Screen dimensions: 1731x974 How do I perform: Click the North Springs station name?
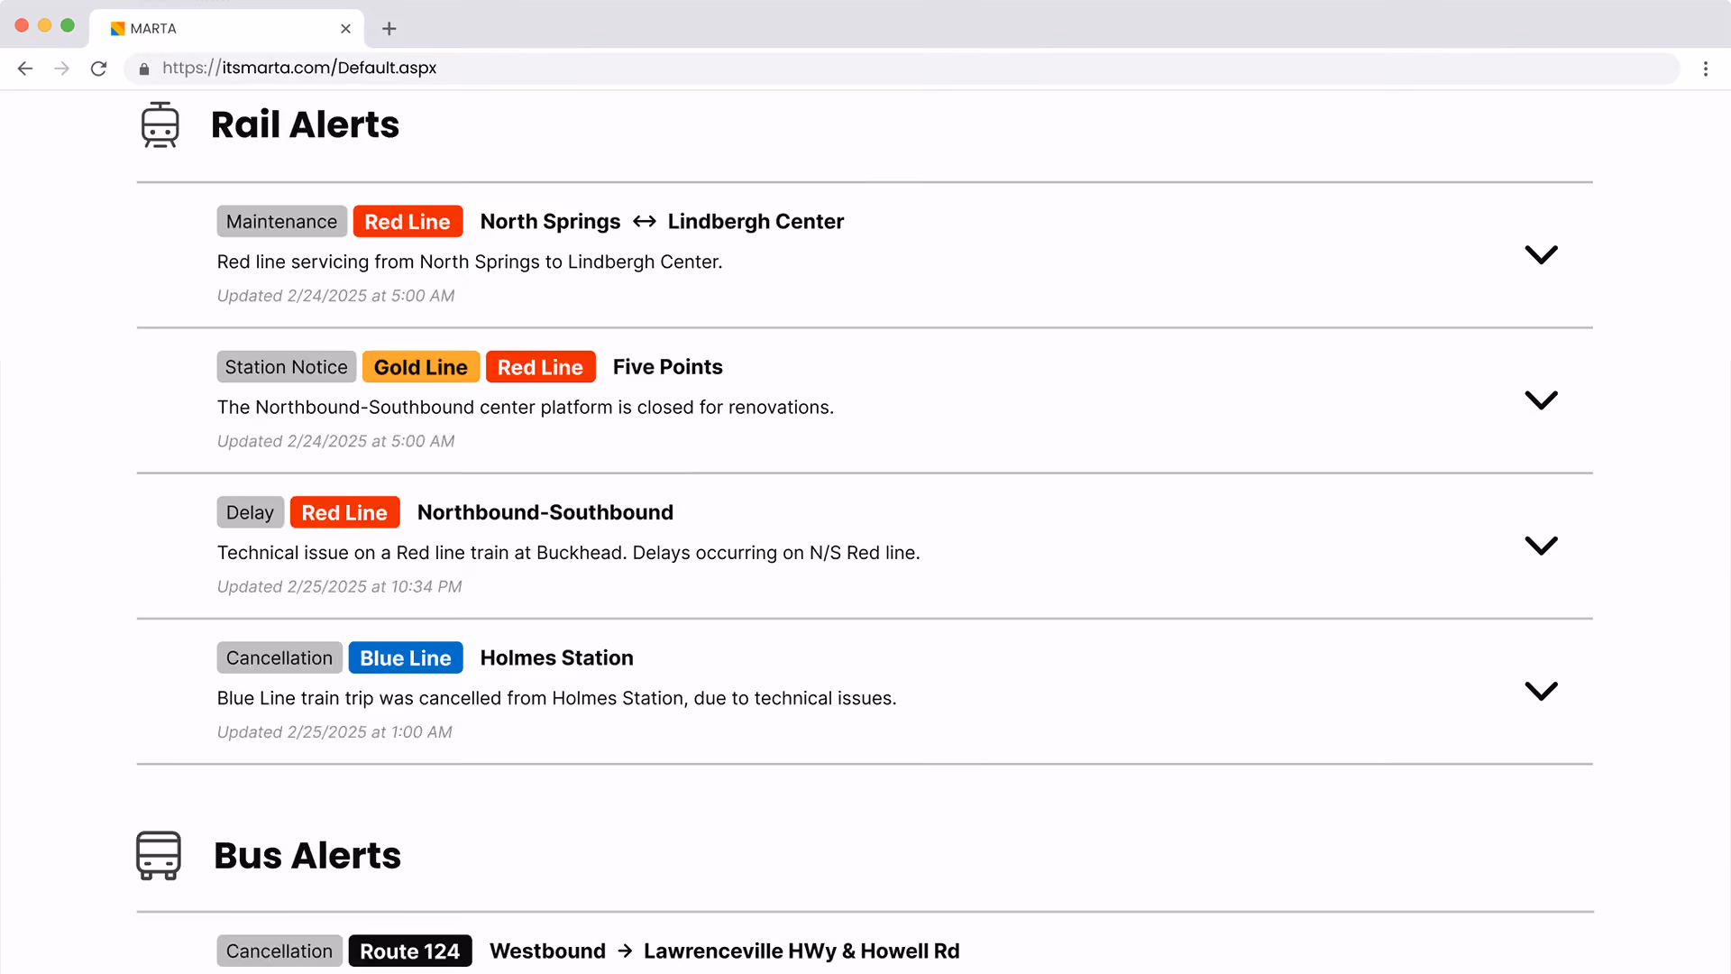(x=550, y=222)
